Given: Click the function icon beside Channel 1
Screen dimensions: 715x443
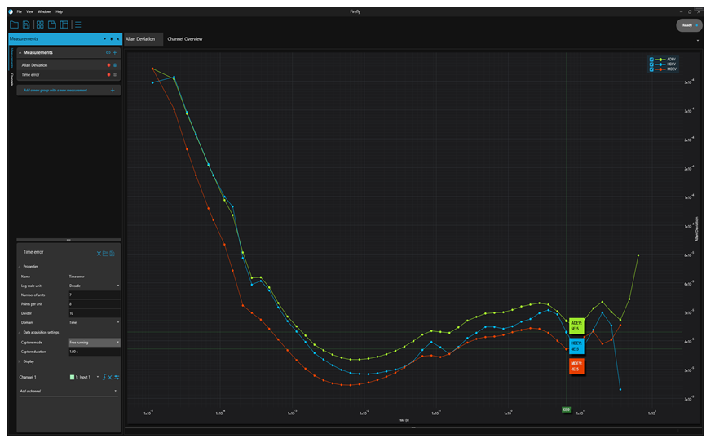Looking at the screenshot, I should [104, 377].
